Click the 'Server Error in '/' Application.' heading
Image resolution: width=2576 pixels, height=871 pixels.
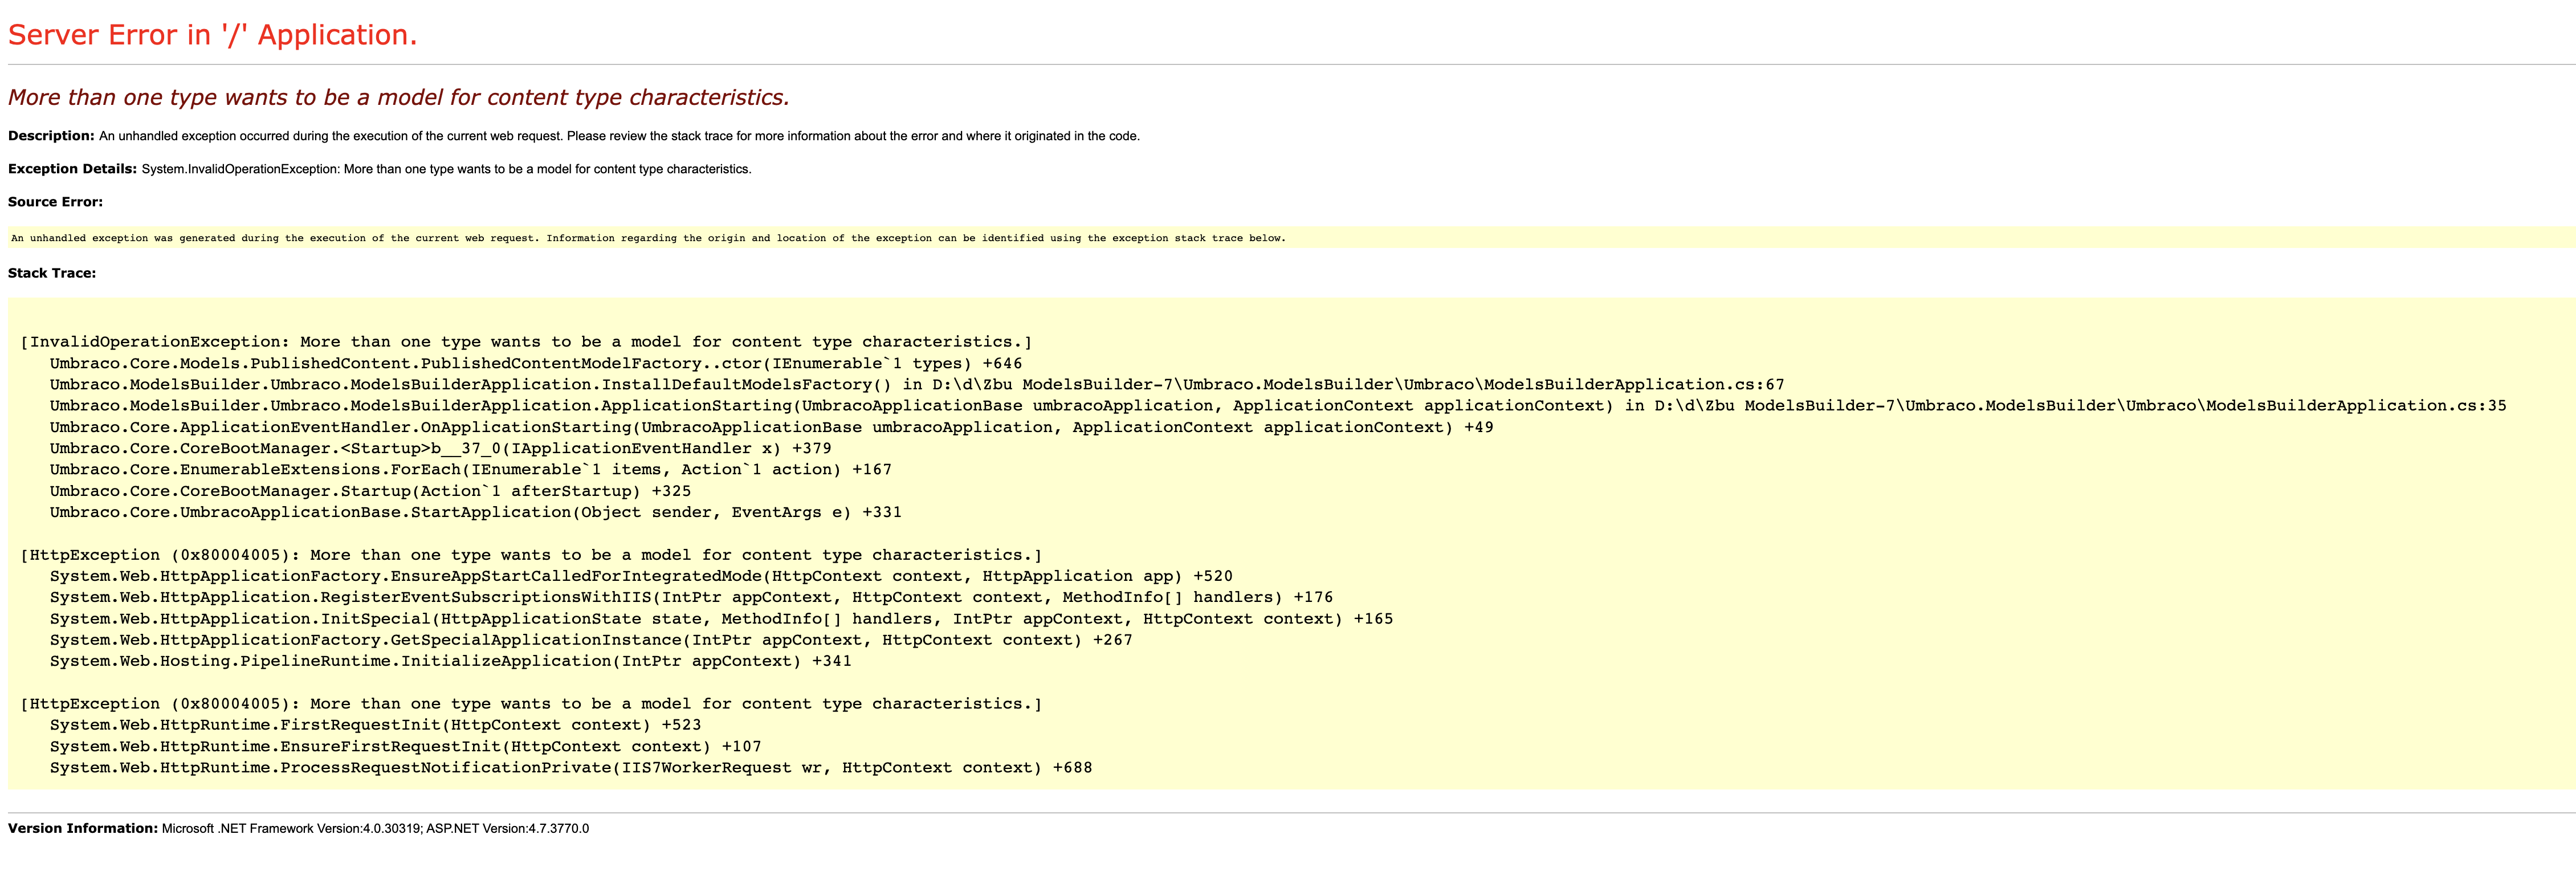[212, 35]
